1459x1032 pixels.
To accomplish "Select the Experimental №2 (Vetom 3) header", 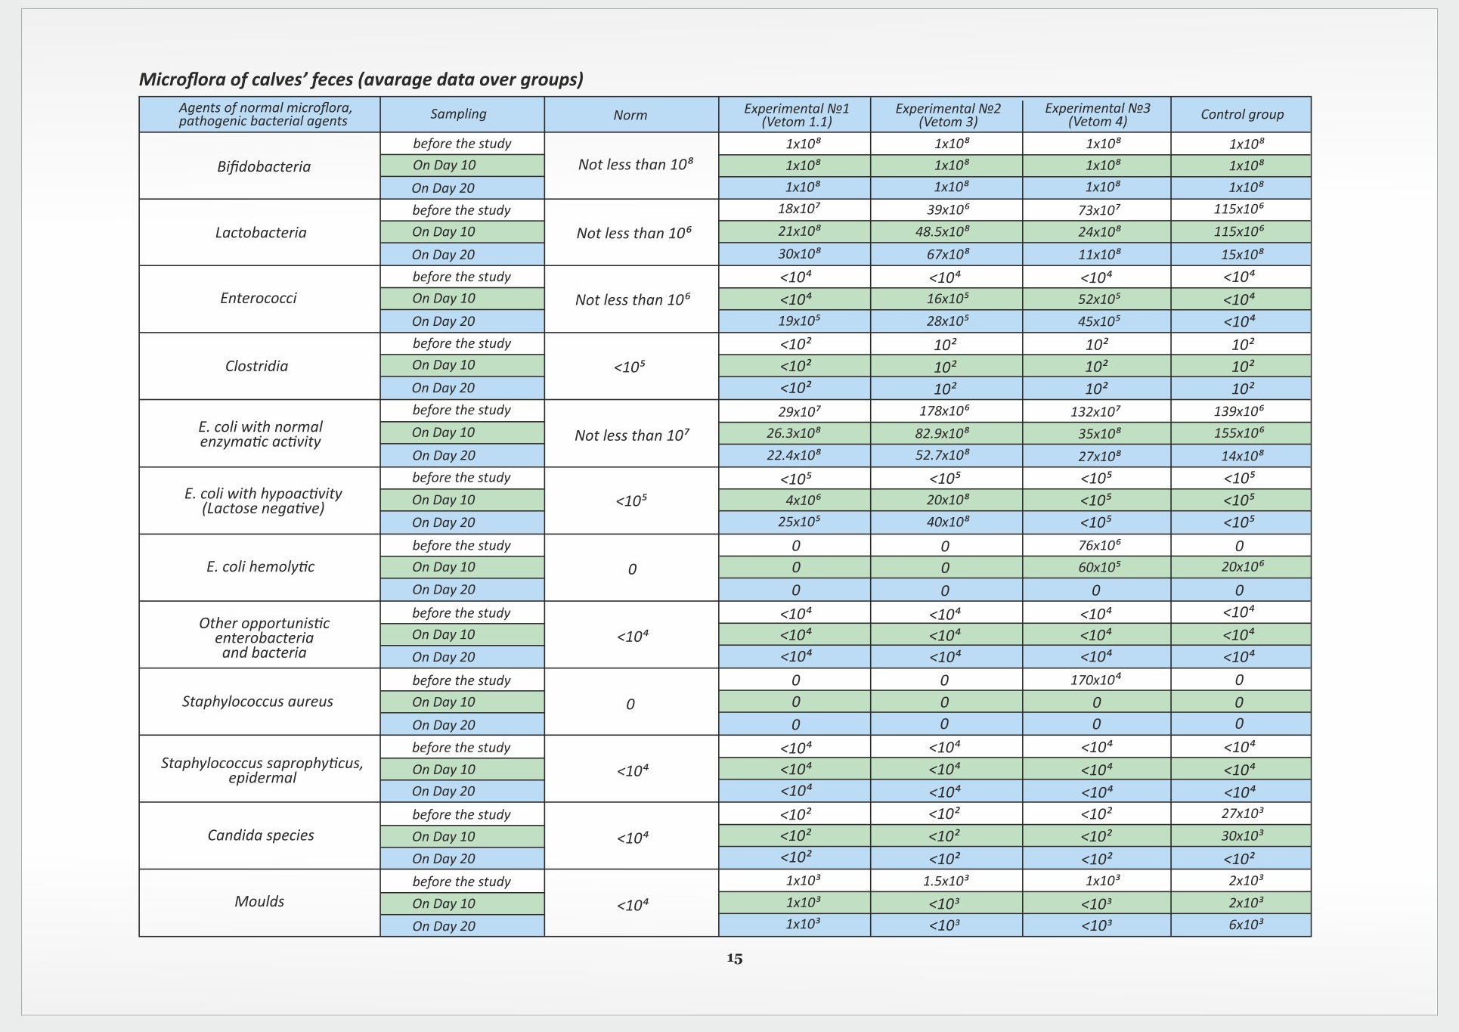I will point(948,115).
